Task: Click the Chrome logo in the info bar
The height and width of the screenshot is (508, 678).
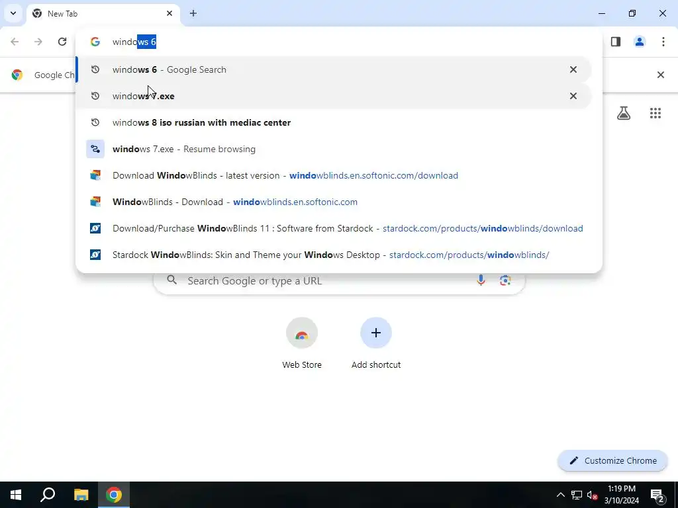Action: (x=17, y=75)
